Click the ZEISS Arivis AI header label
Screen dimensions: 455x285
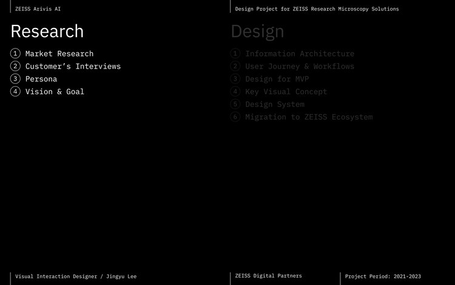(38, 9)
